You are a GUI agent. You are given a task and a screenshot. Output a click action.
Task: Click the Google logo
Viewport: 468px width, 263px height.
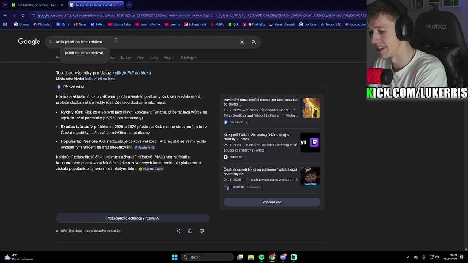tap(29, 42)
